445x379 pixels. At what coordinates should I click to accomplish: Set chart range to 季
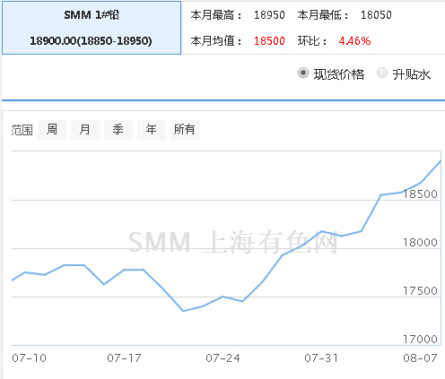coord(118,130)
